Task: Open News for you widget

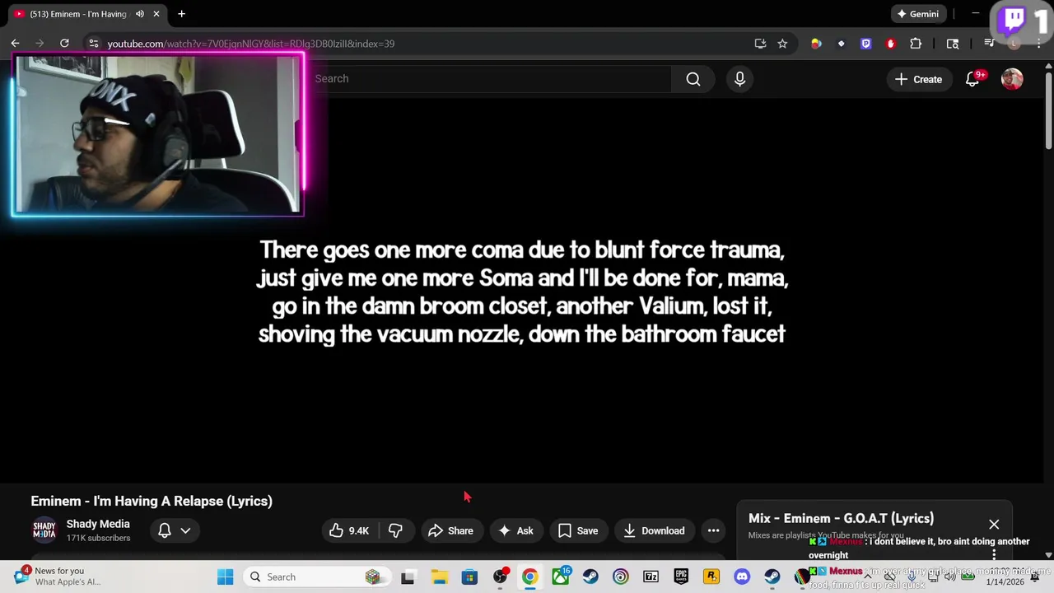Action: point(58,577)
